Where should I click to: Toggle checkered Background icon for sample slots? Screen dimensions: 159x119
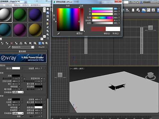[x=48, y=16]
